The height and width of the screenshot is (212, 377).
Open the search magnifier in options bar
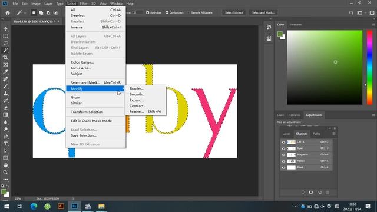tap(351, 13)
